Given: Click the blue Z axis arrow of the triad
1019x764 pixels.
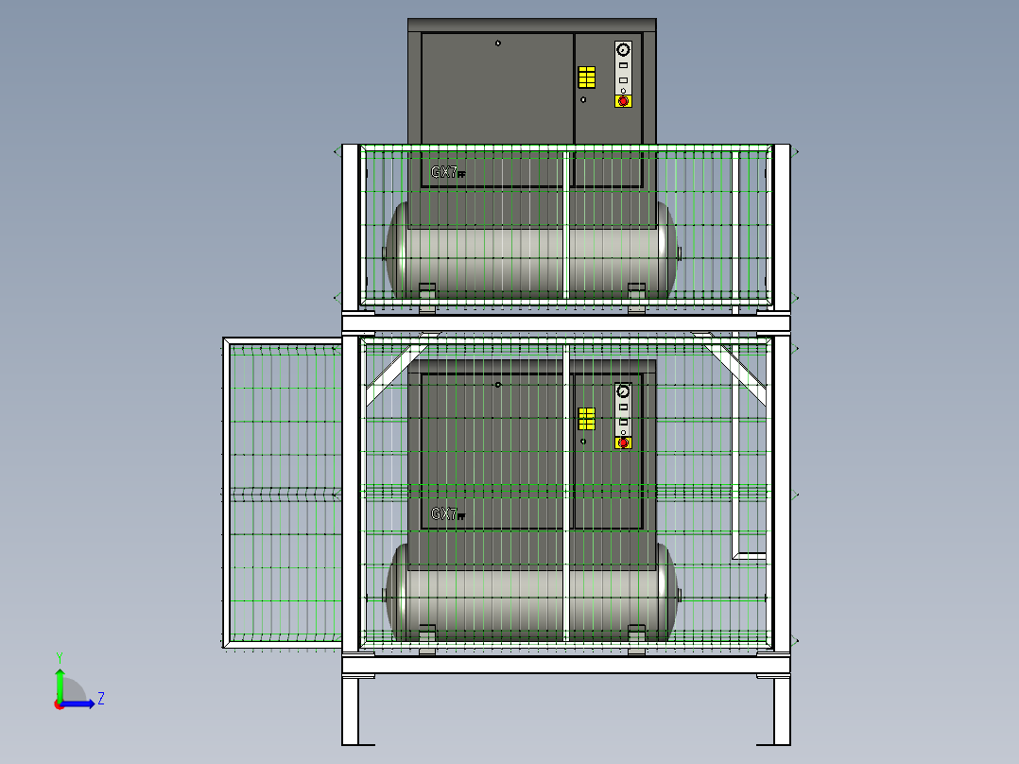Looking at the screenshot, I should tap(80, 703).
